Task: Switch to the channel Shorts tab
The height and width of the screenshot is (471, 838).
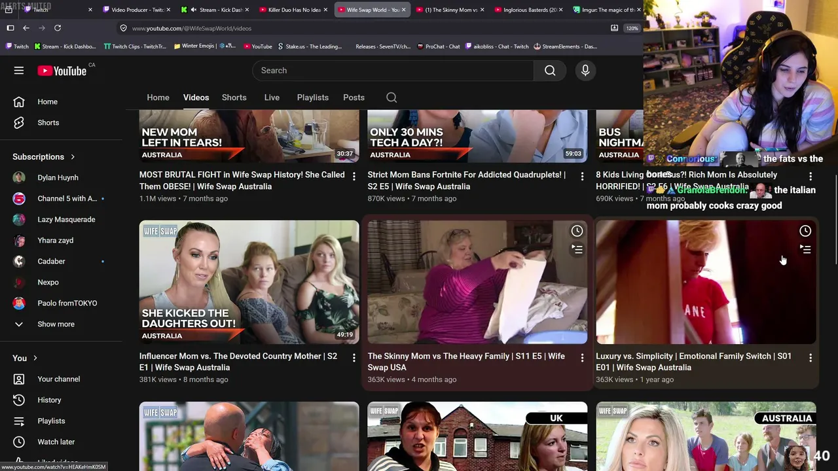Action: [x=234, y=97]
